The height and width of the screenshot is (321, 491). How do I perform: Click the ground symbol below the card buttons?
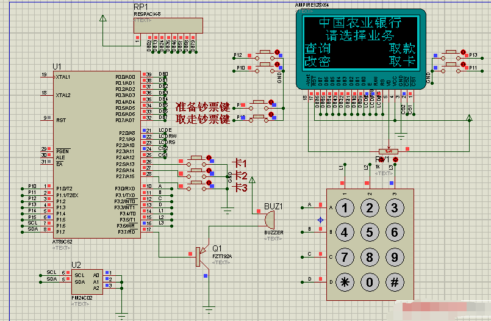(228, 211)
